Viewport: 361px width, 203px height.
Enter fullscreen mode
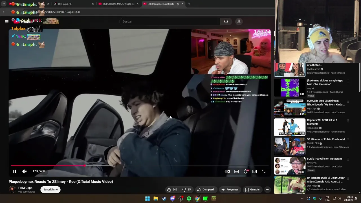click(x=263, y=171)
